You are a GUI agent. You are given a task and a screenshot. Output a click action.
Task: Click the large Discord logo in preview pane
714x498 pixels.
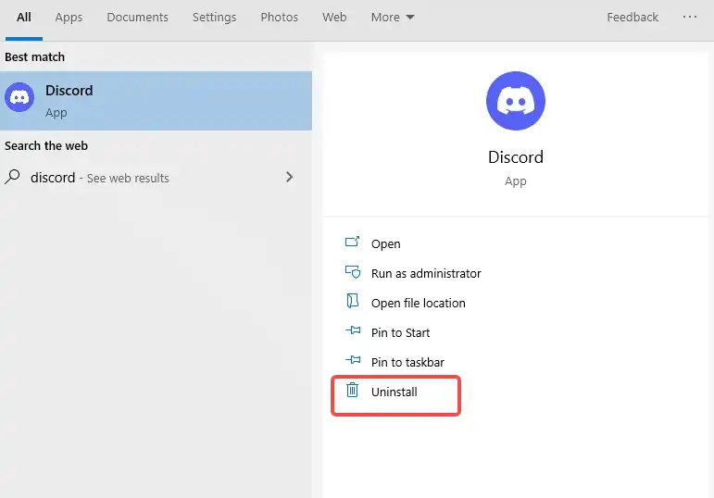(516, 101)
